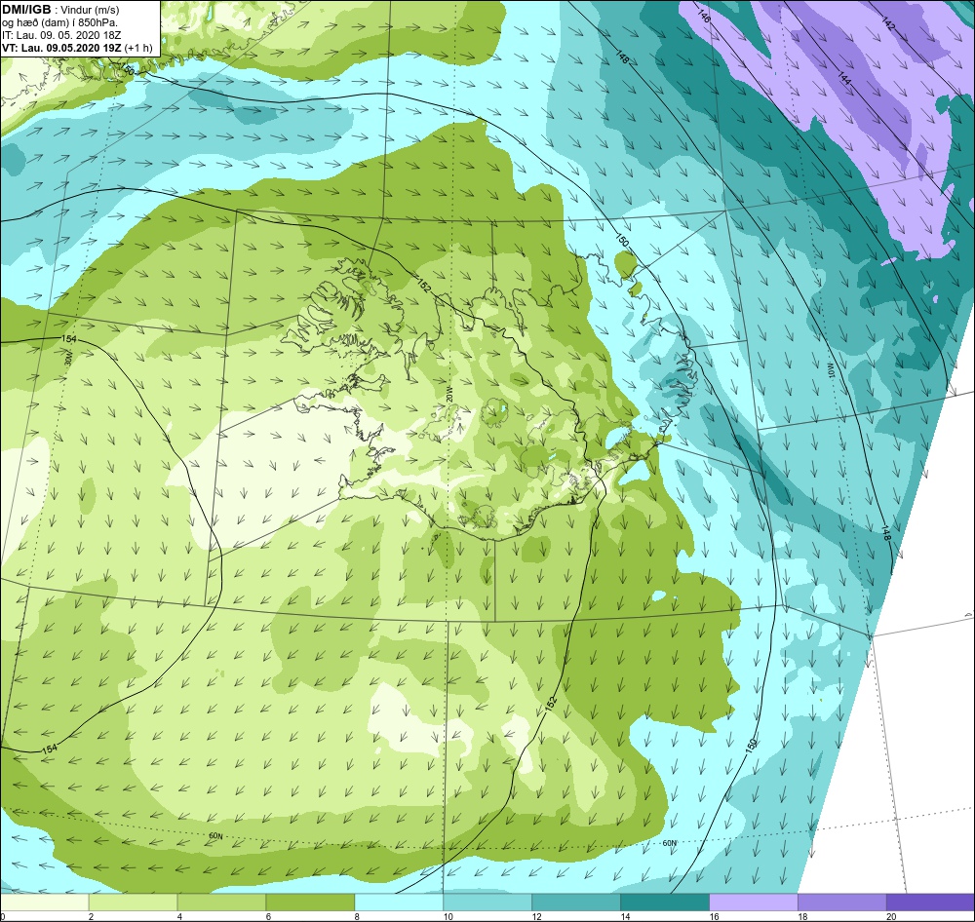Click the '154' contour label beside 30W
This screenshot has width=975, height=922.
point(69,339)
